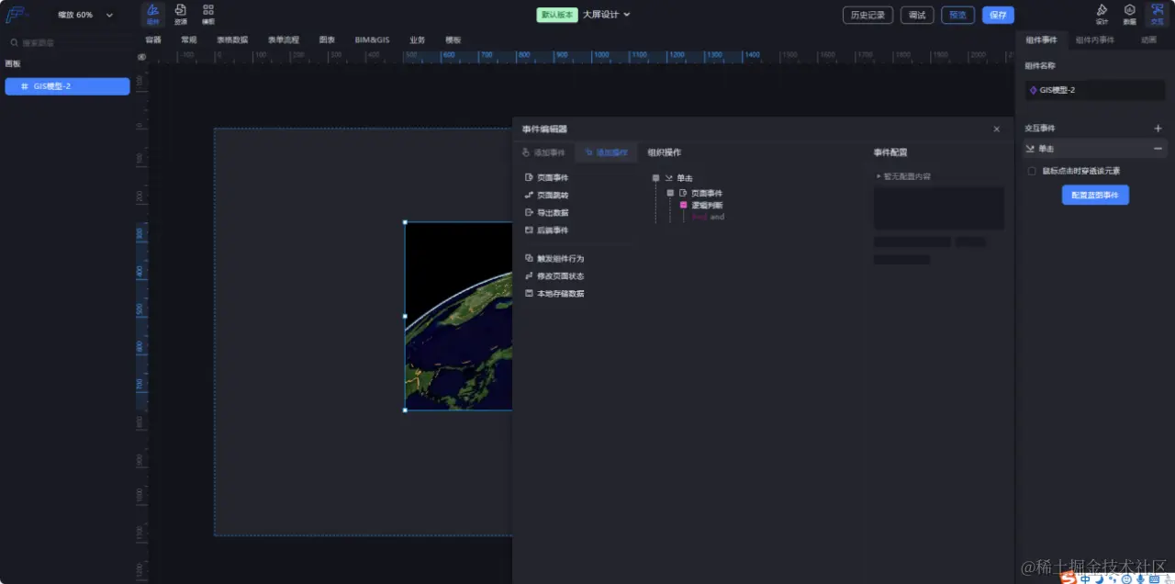The width and height of the screenshot is (1175, 584).
Task: Select the 页面跳转 action
Action: point(546,195)
